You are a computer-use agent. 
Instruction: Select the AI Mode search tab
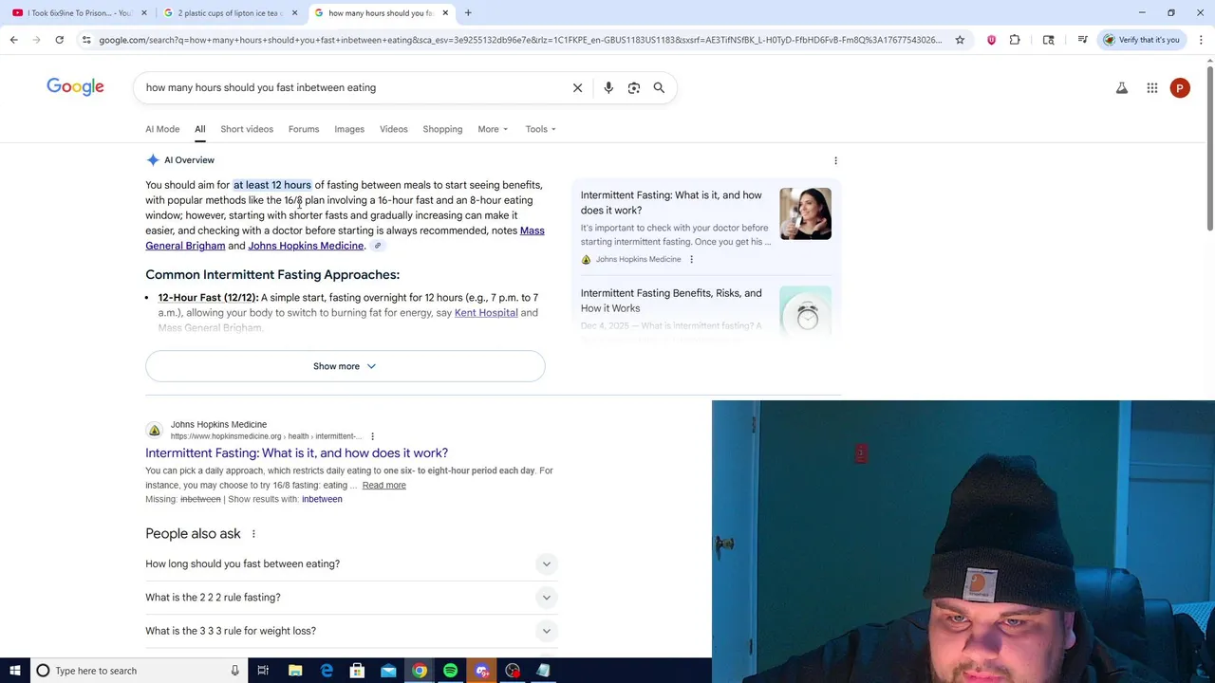162,129
